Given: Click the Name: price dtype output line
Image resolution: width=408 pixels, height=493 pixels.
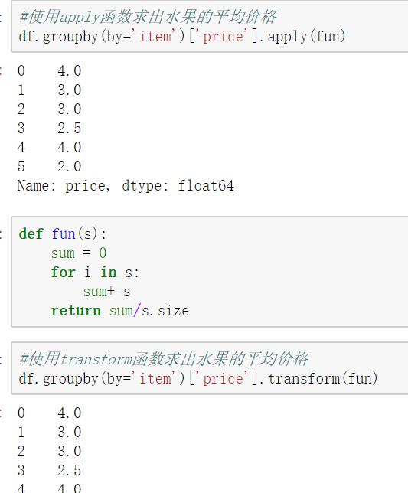Looking at the screenshot, I should coord(126,185).
